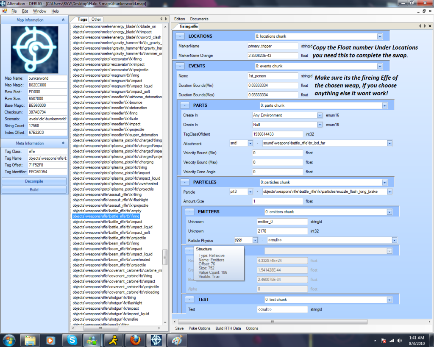Open the Window menu
434x347 pixels.
point(39,11)
